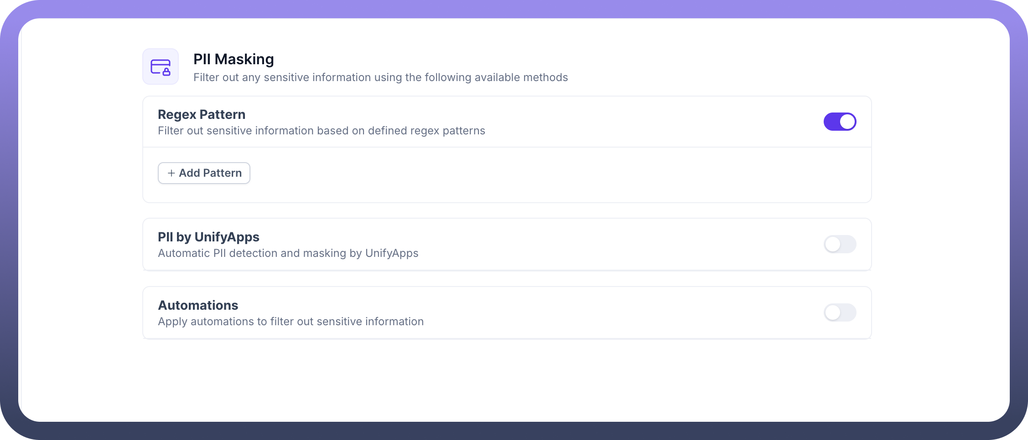This screenshot has width=1028, height=440.
Task: Click the PII Masking card-lock icon
Action: point(161,67)
